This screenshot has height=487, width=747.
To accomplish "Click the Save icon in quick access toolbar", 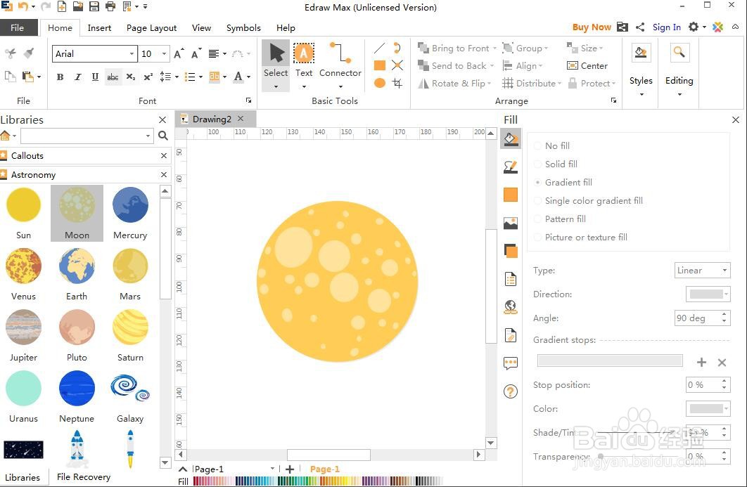I will [94, 6].
